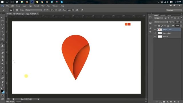Select the Crop tool

pos(3,32)
